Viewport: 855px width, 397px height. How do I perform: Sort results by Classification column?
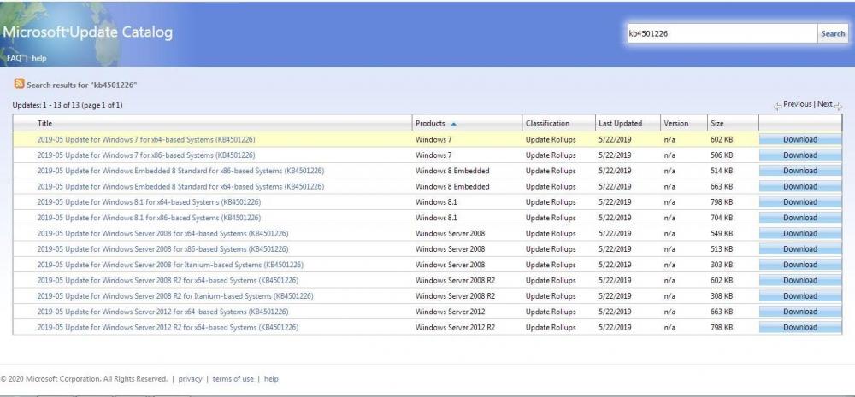tap(547, 123)
